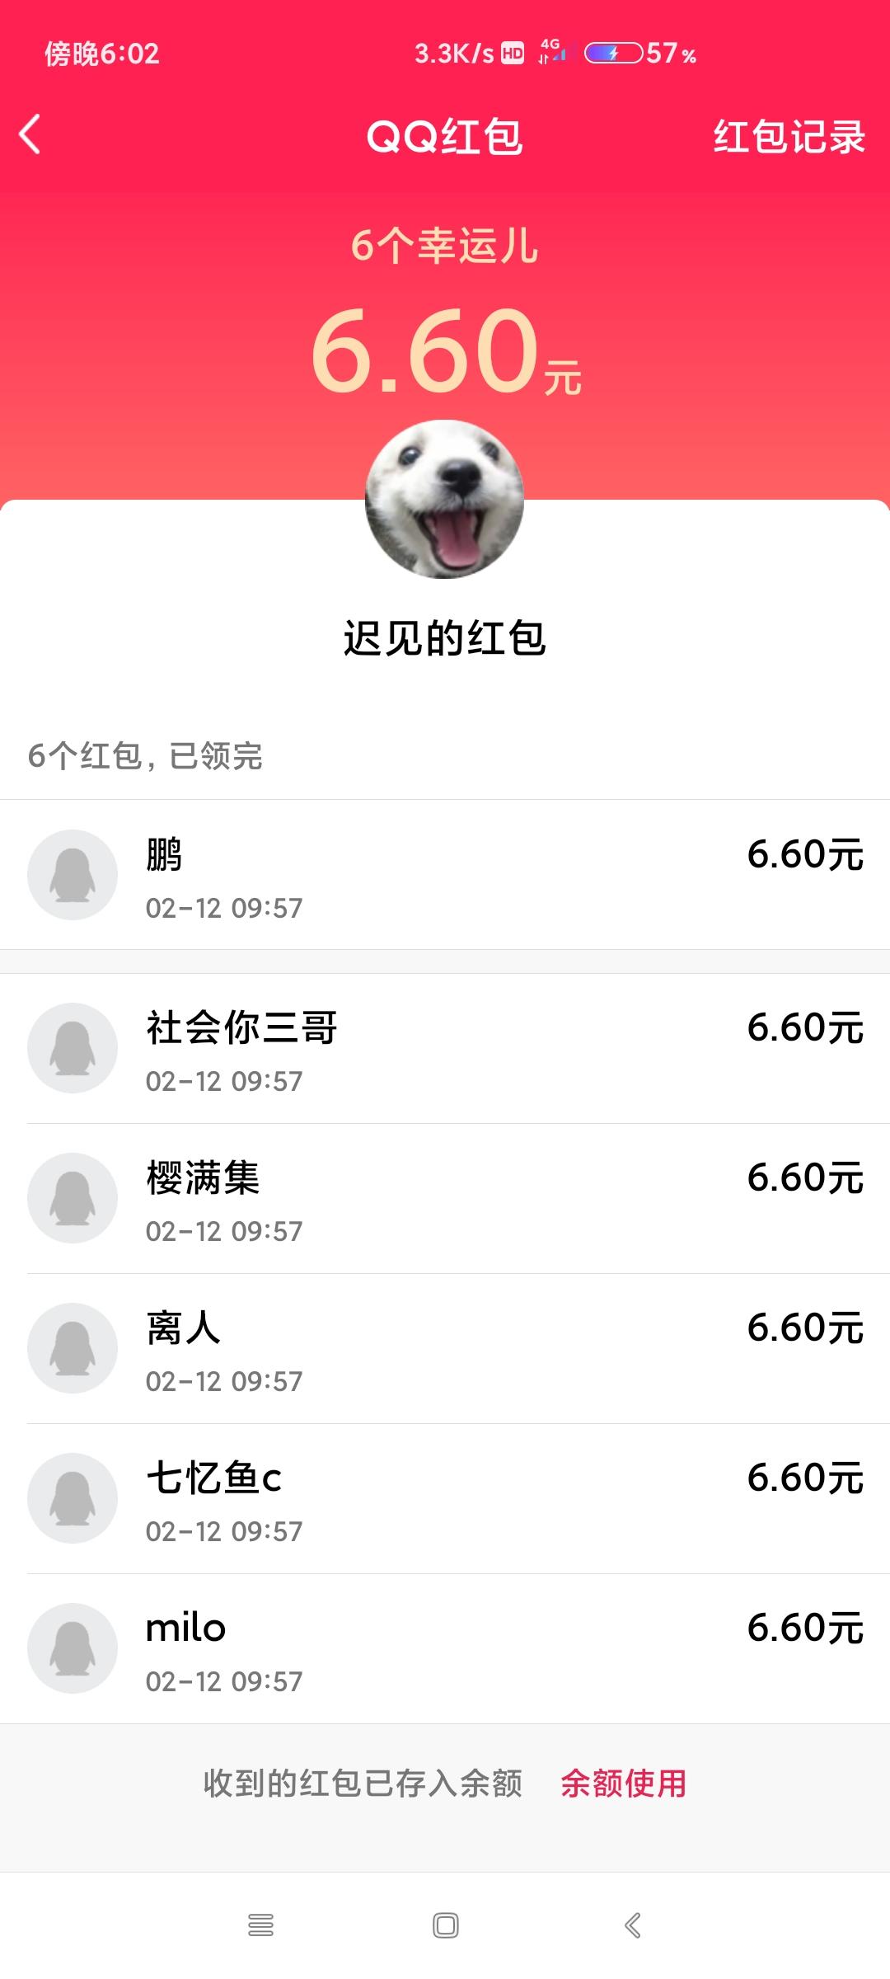The height and width of the screenshot is (1979, 890).
Task: Tap the 6.60元 amount on 鹏's row
Action: [x=805, y=854]
